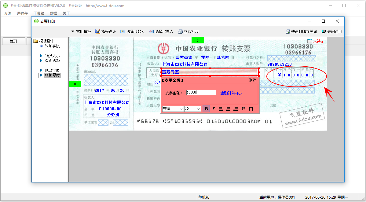The image size is (366, 202).
Task: Click the stub day 26
Action: (122, 90)
